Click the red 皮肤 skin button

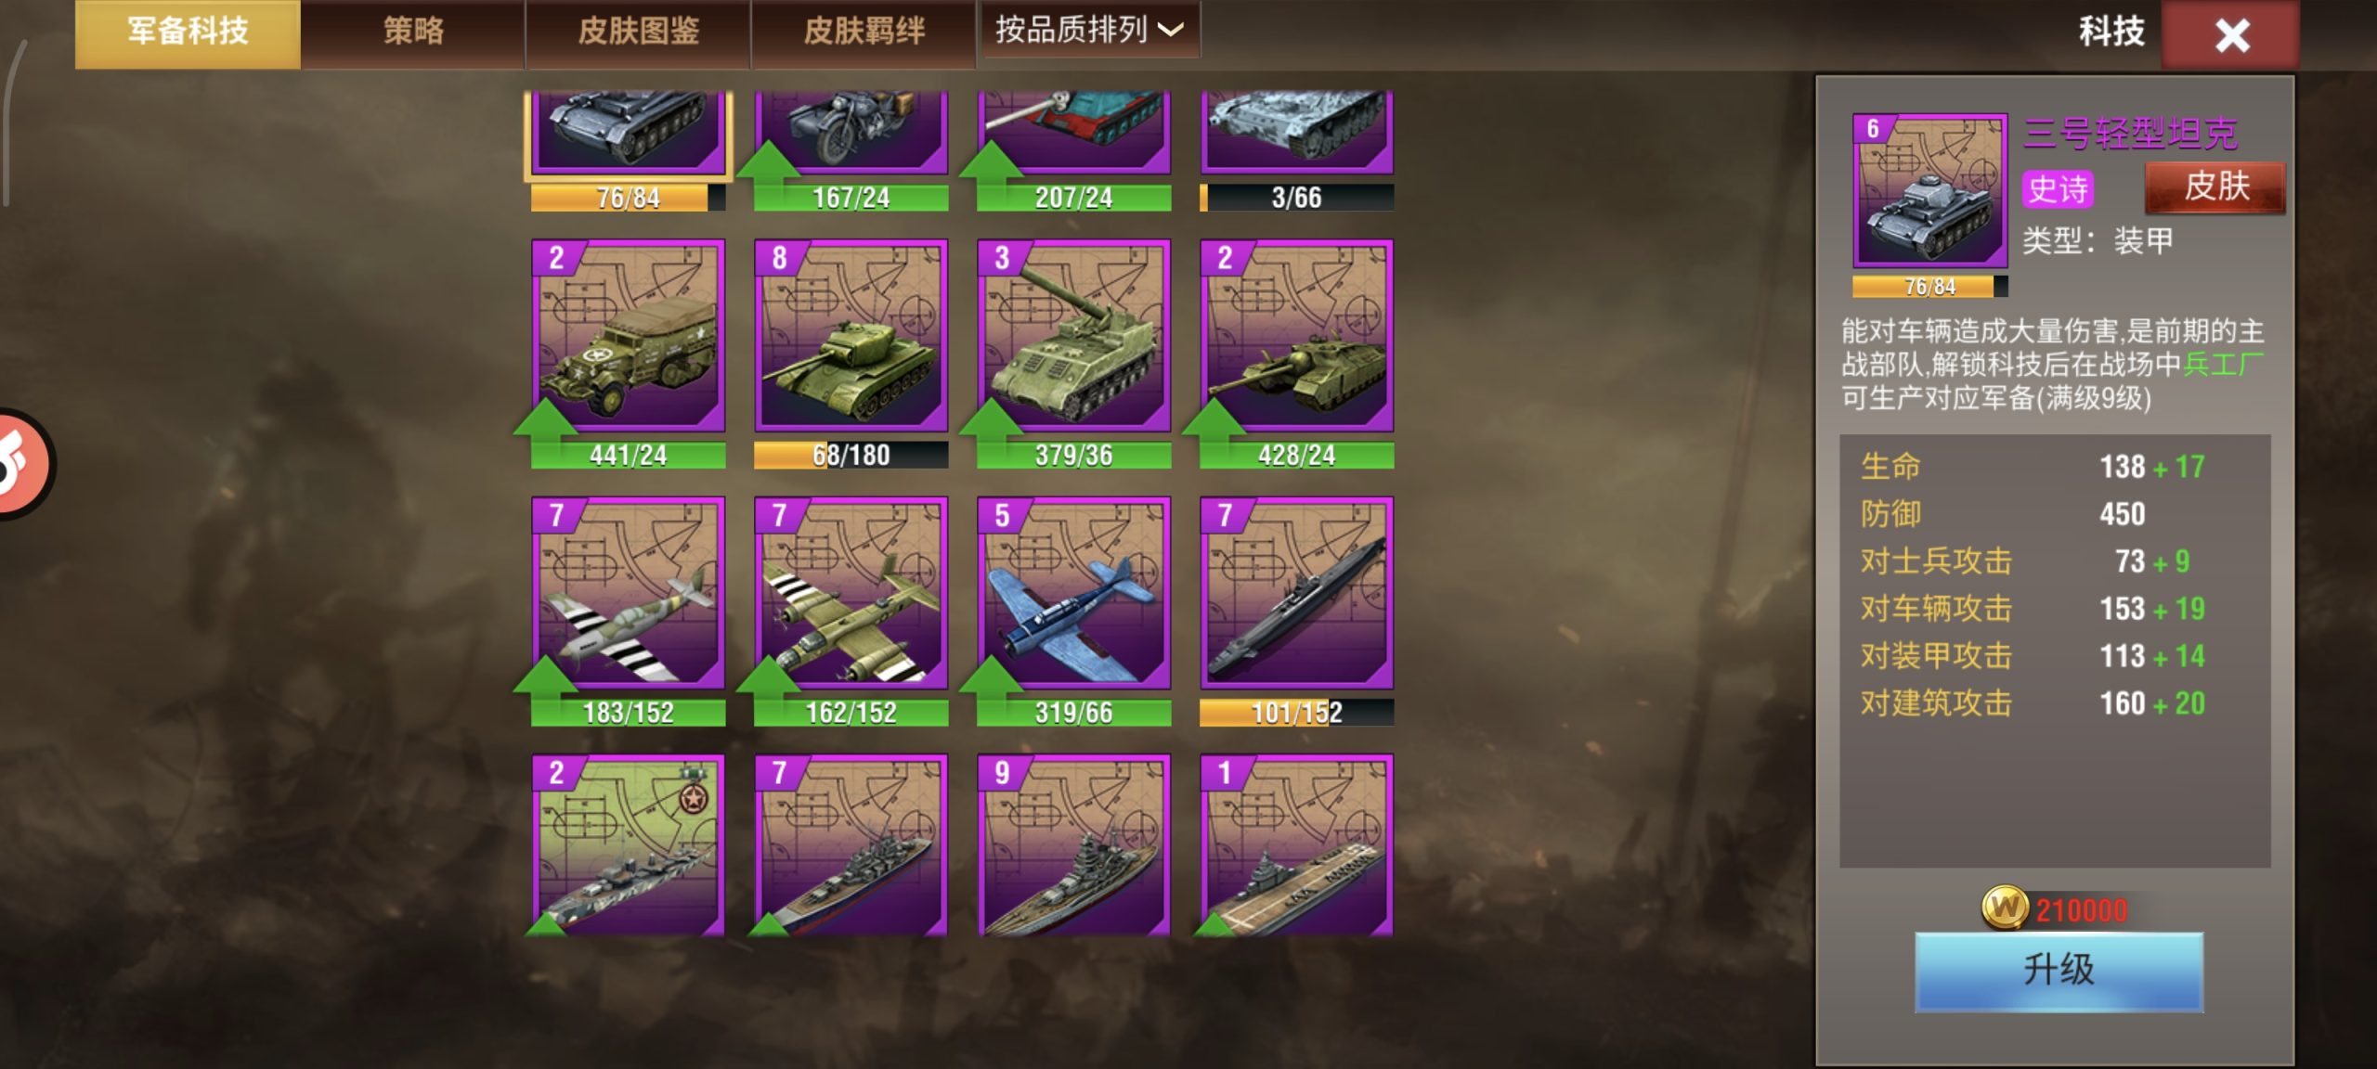(2215, 187)
